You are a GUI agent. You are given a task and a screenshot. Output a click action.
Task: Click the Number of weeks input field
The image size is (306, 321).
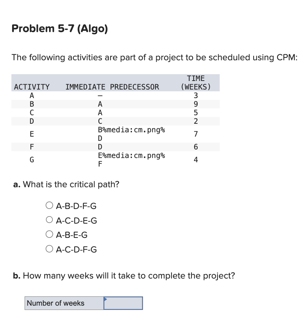tap(123, 303)
